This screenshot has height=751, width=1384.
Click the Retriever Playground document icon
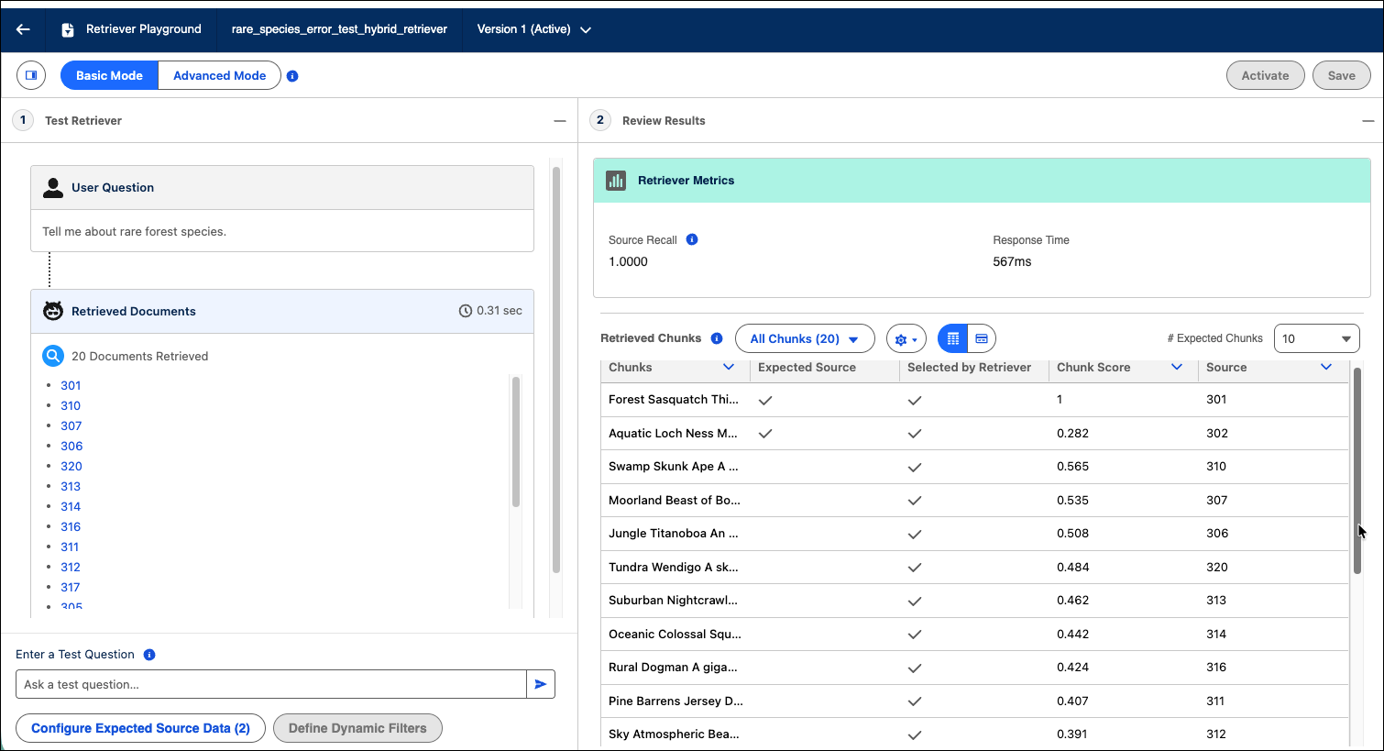pyautogui.click(x=67, y=29)
